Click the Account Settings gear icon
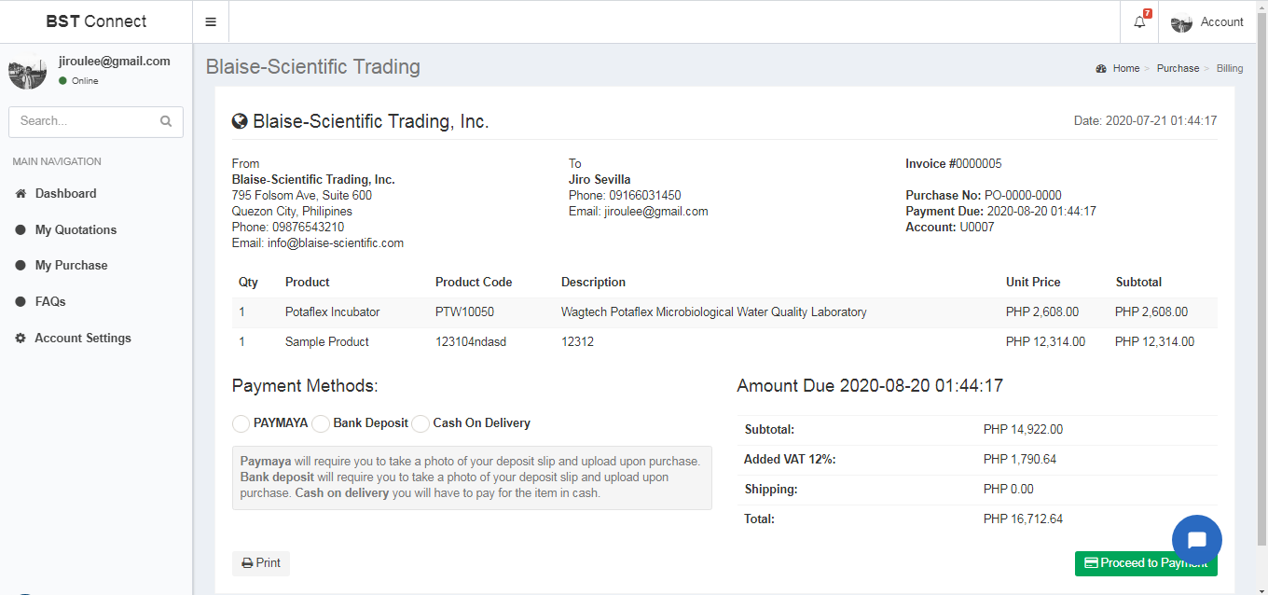 tap(21, 339)
